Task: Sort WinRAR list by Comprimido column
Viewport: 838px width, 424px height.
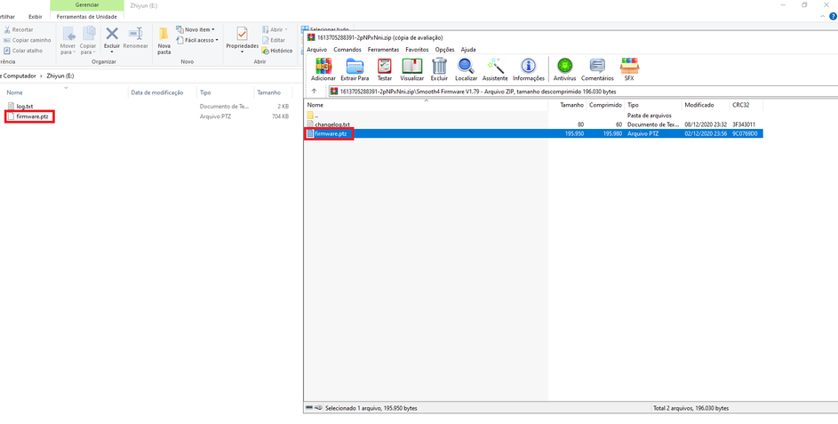Action: coord(605,105)
